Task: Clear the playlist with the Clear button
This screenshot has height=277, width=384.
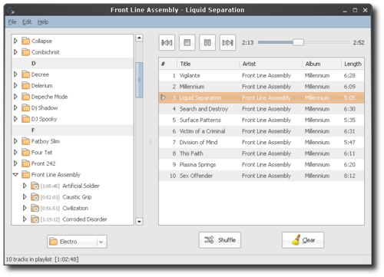Action: [x=303, y=240]
